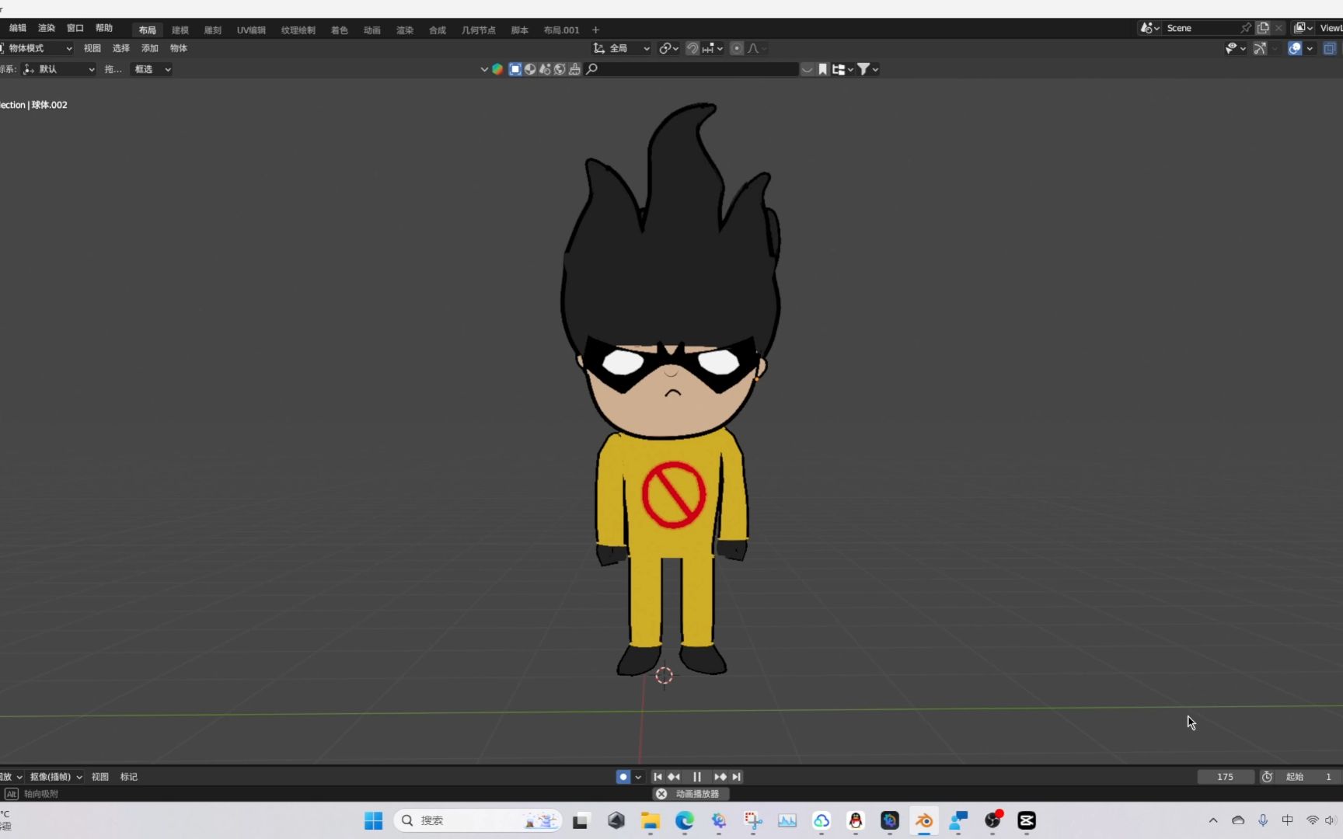Open overlays options dropdown arrow
The height and width of the screenshot is (839, 1343).
[x=1310, y=48]
